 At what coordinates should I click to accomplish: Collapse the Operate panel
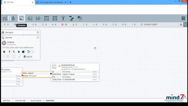38,37
